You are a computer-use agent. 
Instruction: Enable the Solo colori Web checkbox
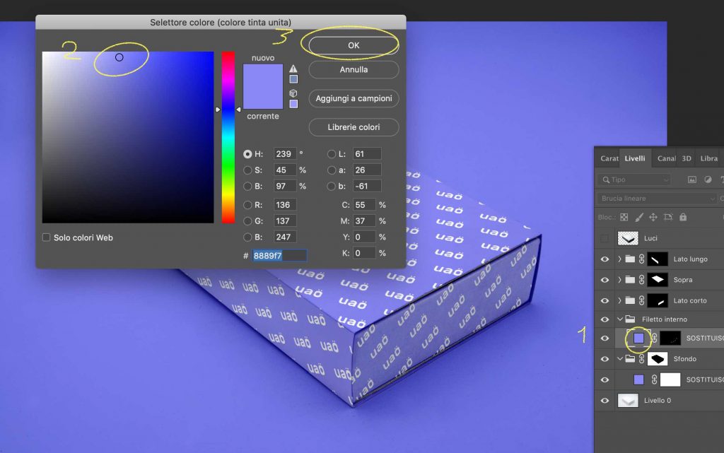[47, 238]
